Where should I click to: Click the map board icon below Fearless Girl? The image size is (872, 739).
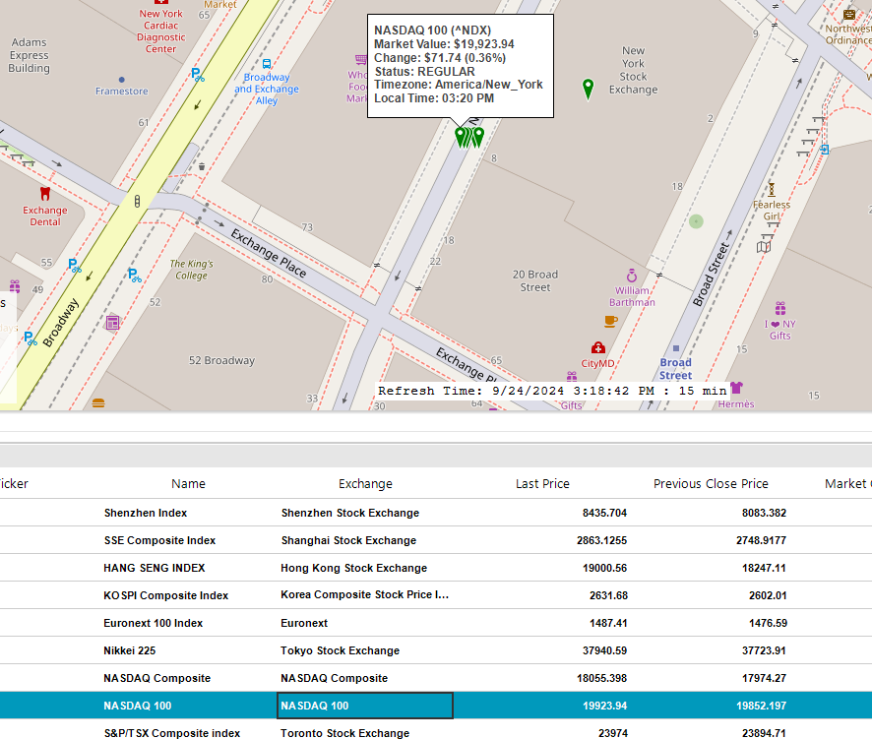[764, 246]
